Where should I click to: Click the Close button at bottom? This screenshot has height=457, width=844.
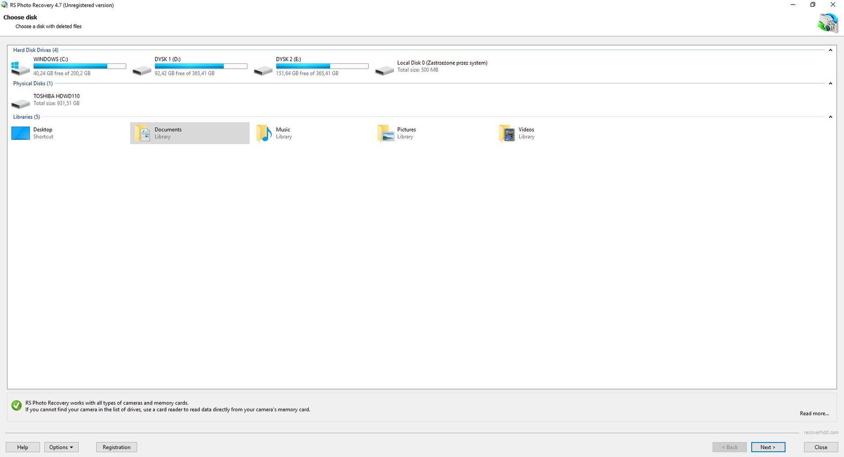[x=821, y=447]
